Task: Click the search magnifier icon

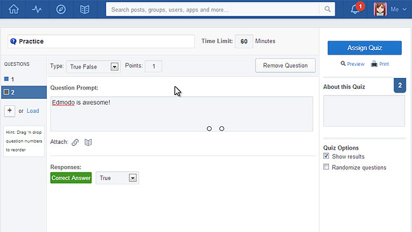Action: coord(328,10)
